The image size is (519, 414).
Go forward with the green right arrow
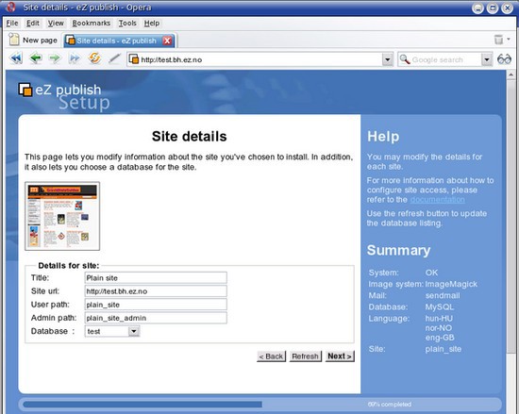[x=55, y=58]
